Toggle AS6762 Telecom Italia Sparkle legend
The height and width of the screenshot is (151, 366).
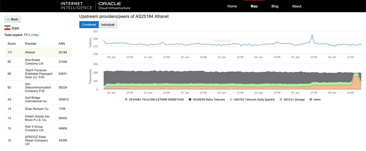tap(252, 99)
